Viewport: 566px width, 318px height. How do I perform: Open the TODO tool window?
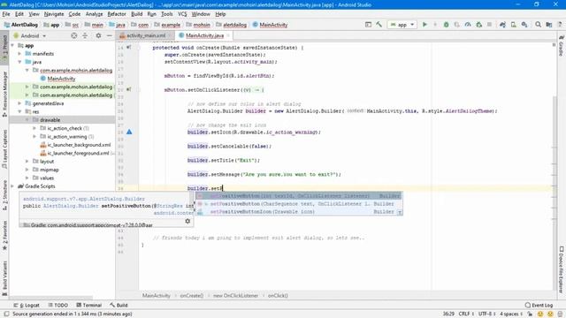click(58, 305)
